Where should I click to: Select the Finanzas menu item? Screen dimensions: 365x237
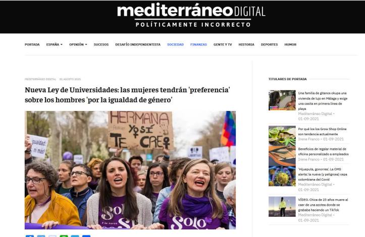198,44
